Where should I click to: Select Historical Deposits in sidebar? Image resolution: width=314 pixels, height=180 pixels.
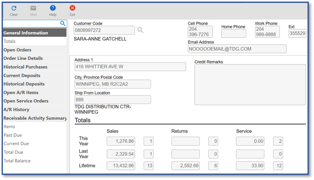coord(35,84)
